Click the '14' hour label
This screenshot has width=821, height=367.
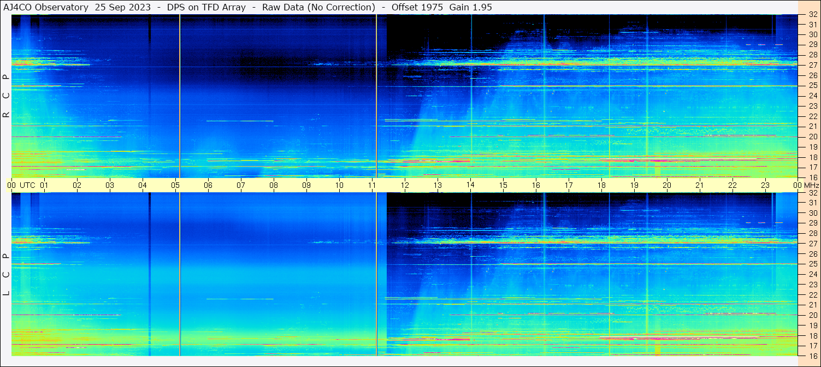pos(470,185)
